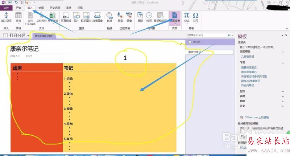Open the Table (表格) insert tool
Screen dimensions: 290x156
coord(18,15)
